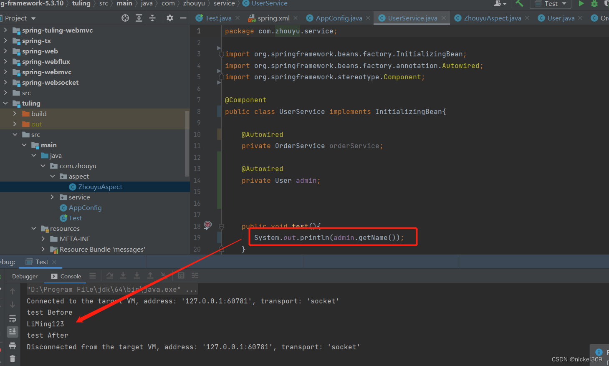Click the UserService breadcrumb in navigation bar
This screenshot has width=609, height=366.
click(x=265, y=3)
